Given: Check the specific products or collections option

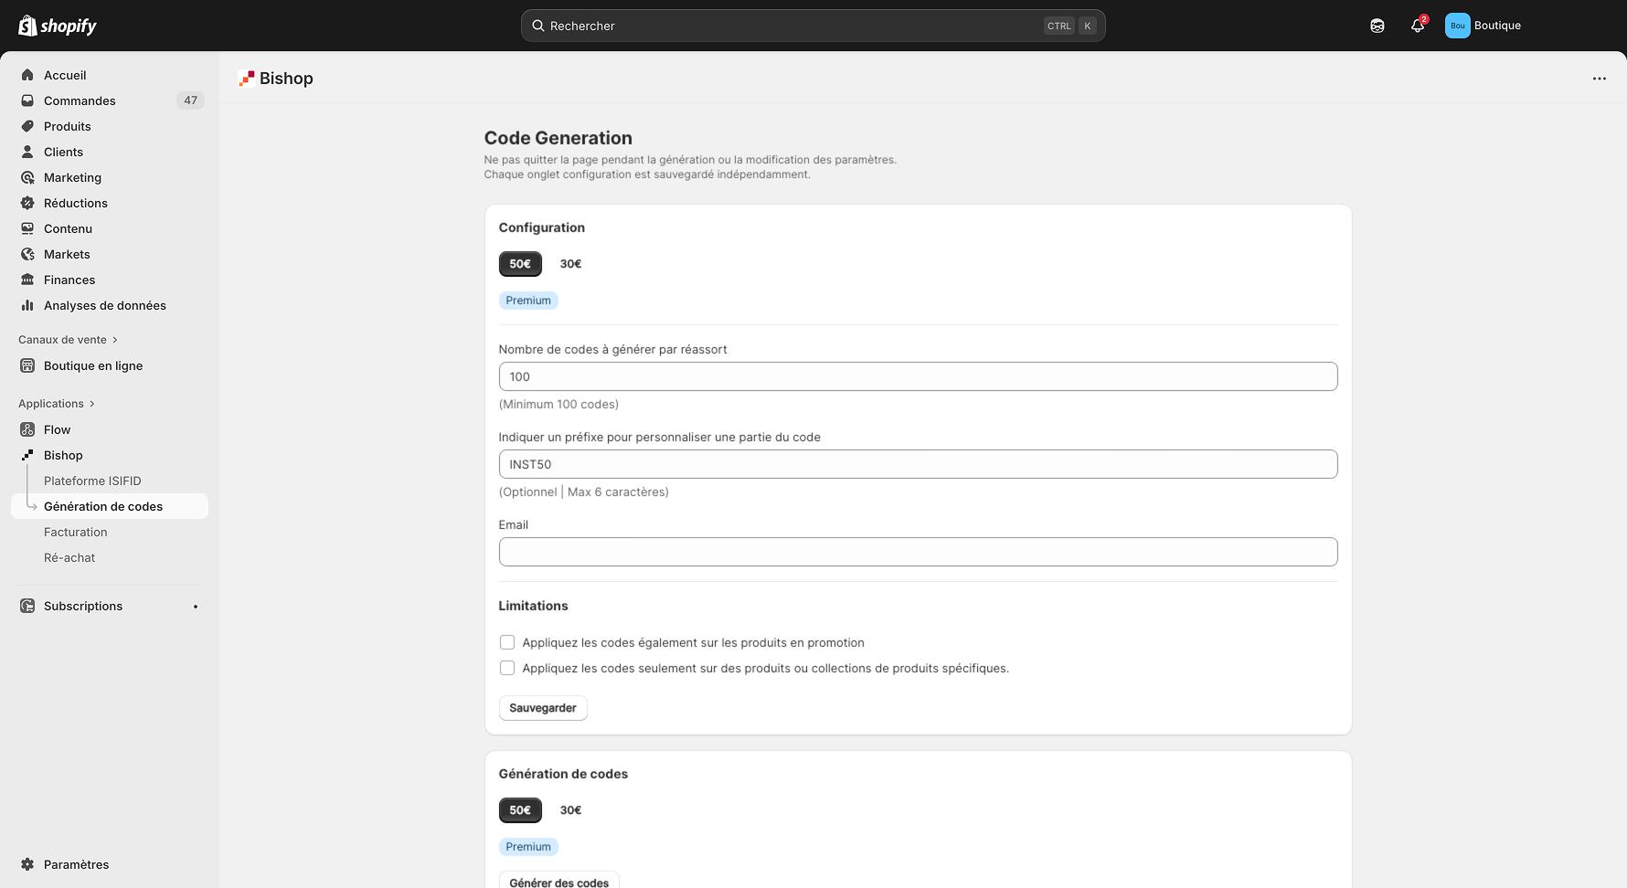Looking at the screenshot, I should click(507, 668).
